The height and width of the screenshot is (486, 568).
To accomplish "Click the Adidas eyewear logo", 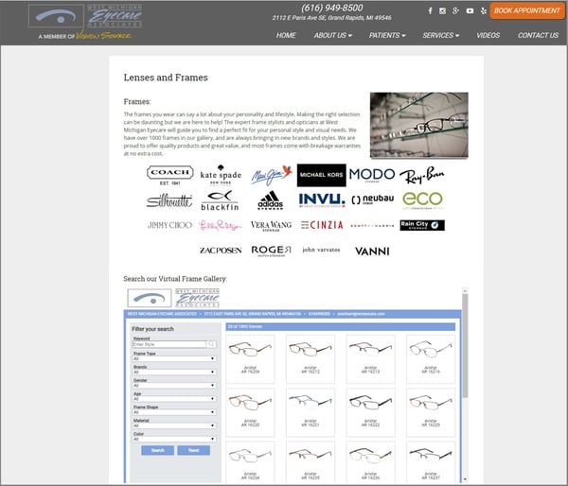I will click(x=270, y=200).
